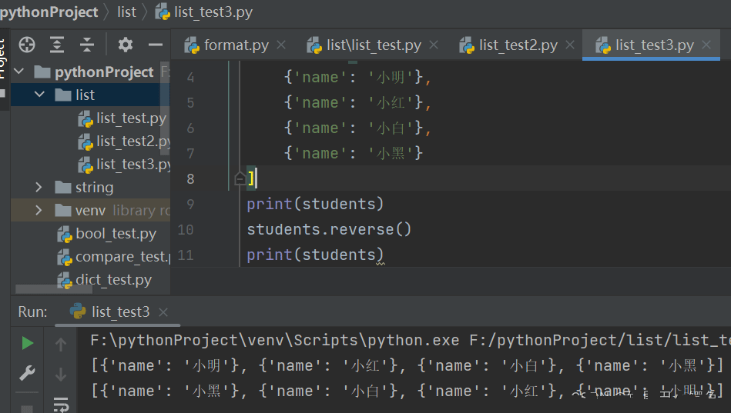
Task: Collapse the list folder chevron
Action: [x=39, y=95]
